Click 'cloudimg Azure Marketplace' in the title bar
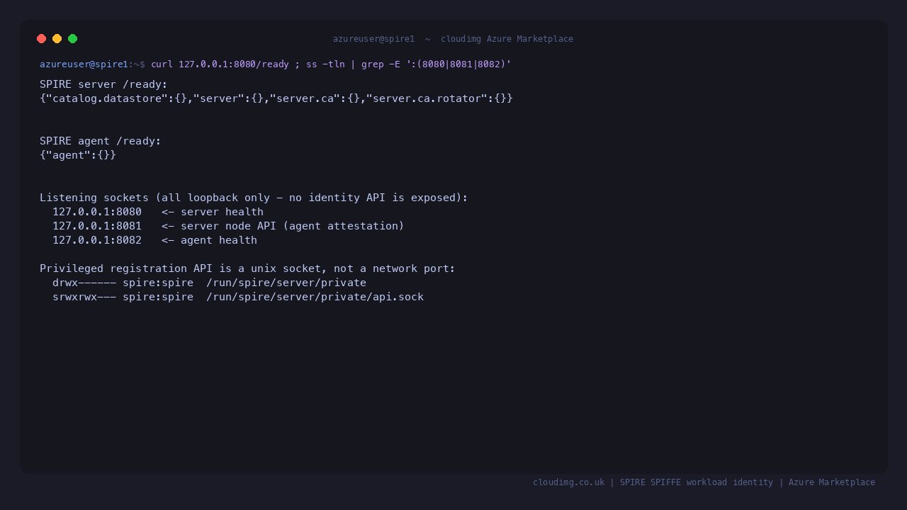Screen dimensions: 907x510 click(x=507, y=39)
